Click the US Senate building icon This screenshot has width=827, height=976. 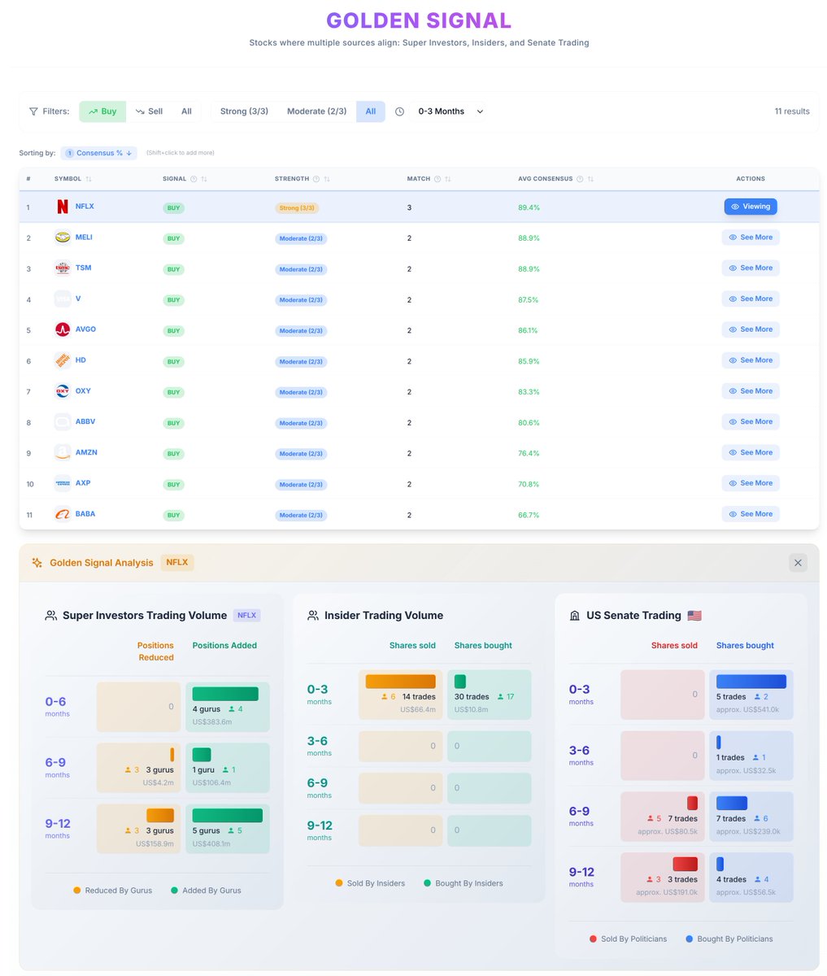[575, 616]
